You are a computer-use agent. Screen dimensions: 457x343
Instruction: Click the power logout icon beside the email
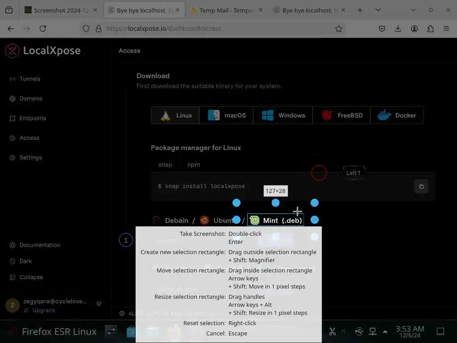99,303
